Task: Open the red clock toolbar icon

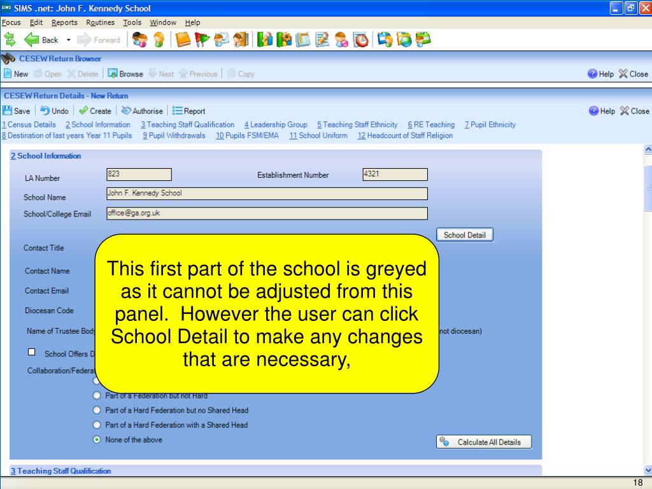Action: (361, 40)
